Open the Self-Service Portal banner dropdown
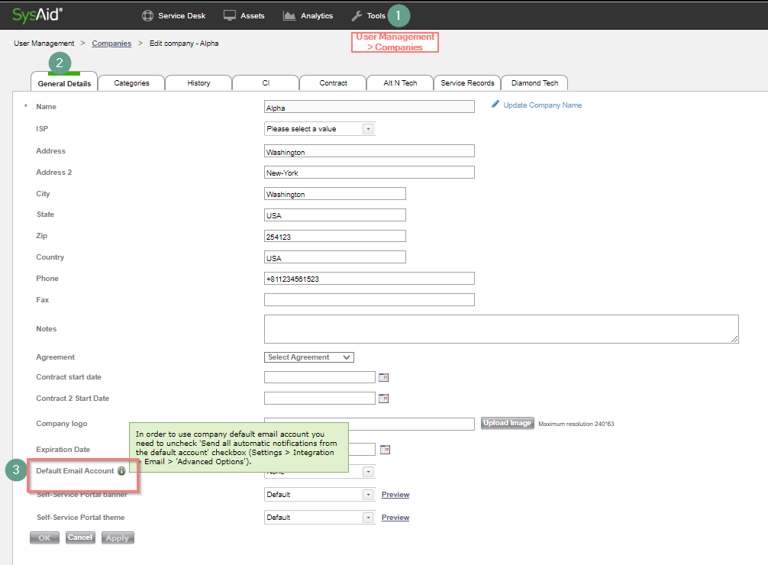 pyautogui.click(x=319, y=495)
